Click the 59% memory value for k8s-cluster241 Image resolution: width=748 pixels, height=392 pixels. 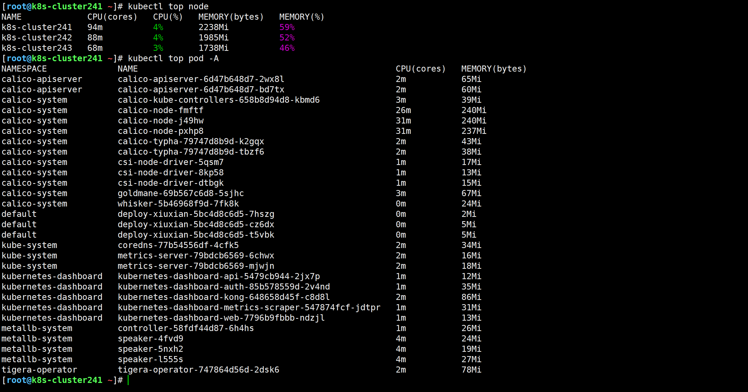pos(287,27)
